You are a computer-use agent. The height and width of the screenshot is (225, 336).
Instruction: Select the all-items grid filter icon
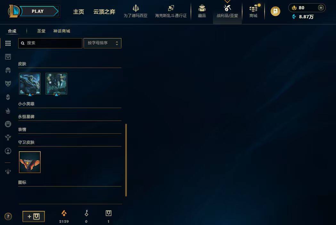(8, 43)
